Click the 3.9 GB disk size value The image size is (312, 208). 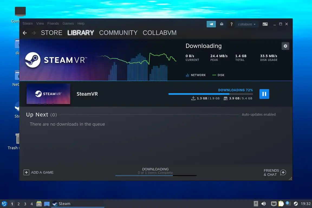(234, 98)
